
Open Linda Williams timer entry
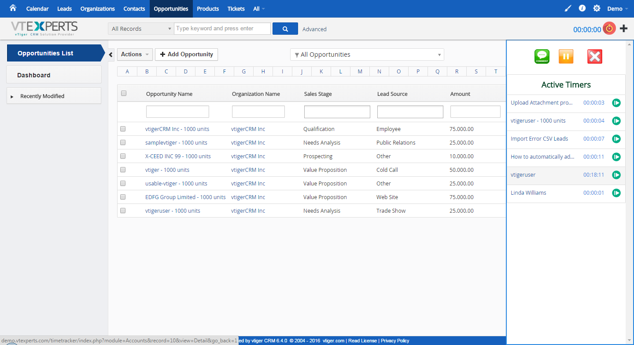tap(528, 193)
